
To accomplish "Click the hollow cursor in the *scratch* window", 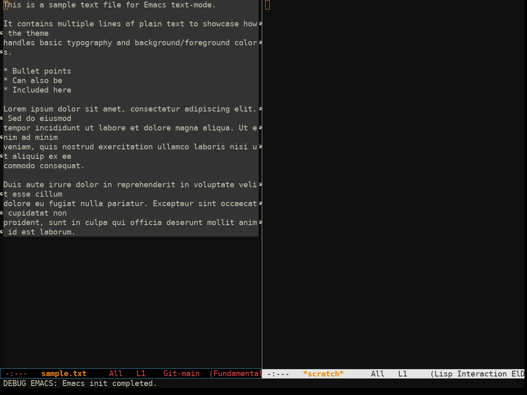I will click(267, 5).
